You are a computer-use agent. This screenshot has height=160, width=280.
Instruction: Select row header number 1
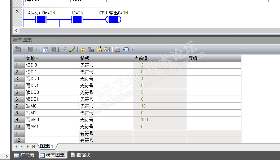click(x=19, y=65)
